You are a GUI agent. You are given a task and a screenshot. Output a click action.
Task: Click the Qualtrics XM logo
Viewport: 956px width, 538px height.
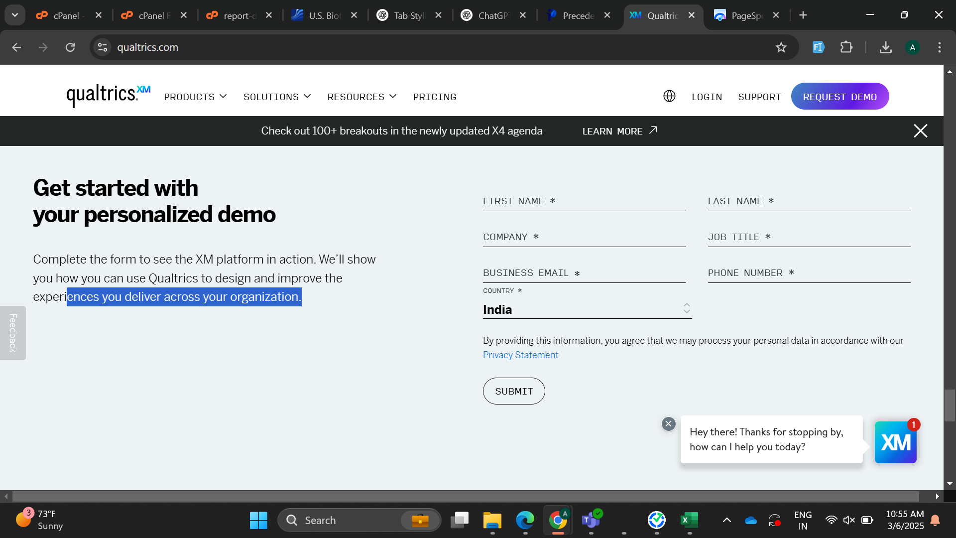108,95
